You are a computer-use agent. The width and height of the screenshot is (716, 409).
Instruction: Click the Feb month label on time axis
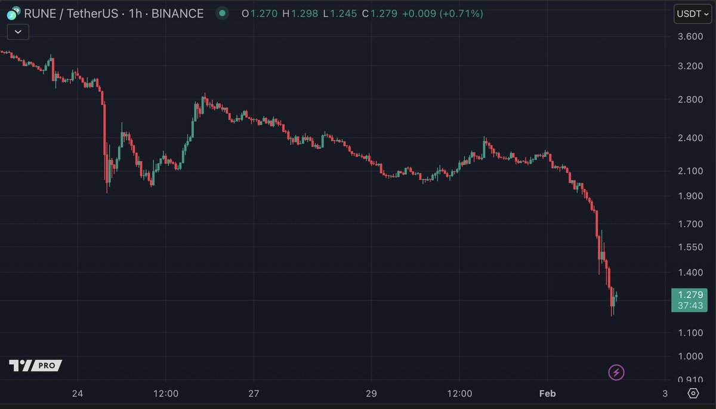coord(547,393)
